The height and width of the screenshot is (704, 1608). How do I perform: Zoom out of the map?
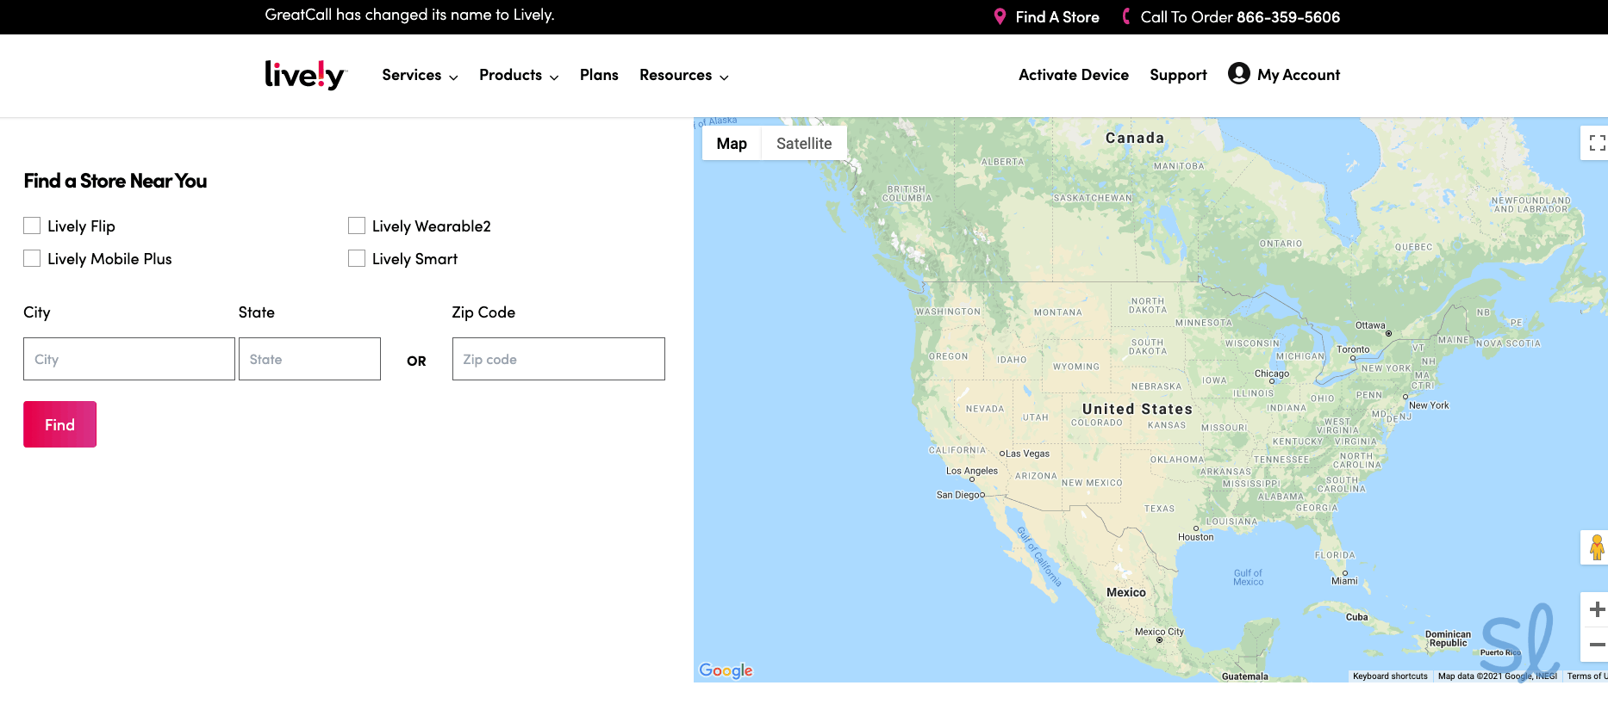click(1596, 645)
